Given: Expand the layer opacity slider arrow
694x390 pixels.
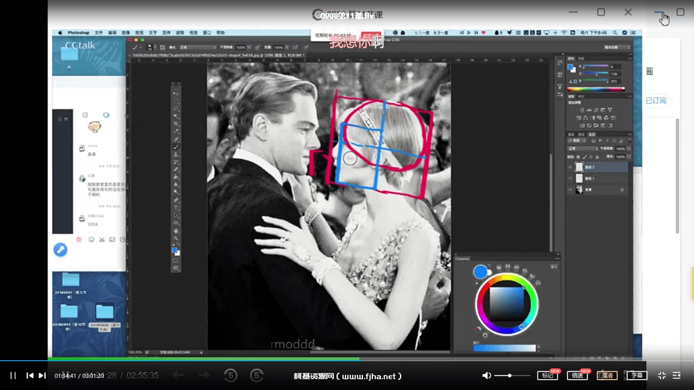Looking at the screenshot, I should (629, 148).
